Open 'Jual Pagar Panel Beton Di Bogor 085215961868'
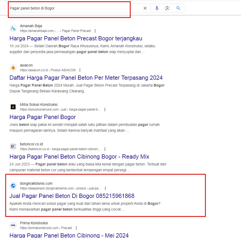The width and height of the screenshot is (241, 238). pos(72,196)
